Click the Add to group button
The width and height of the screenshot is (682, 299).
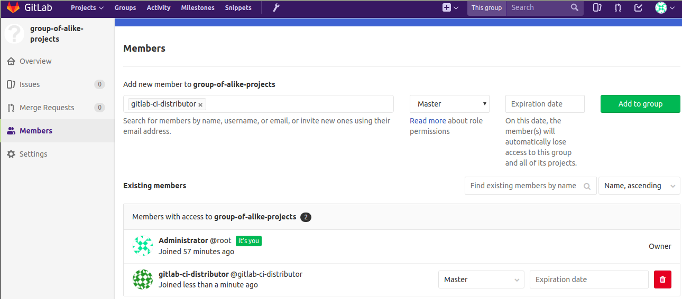click(x=640, y=104)
